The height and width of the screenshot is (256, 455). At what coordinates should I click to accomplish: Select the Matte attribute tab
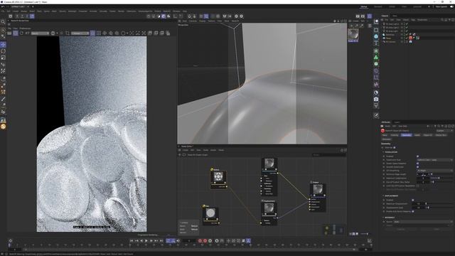417,135
